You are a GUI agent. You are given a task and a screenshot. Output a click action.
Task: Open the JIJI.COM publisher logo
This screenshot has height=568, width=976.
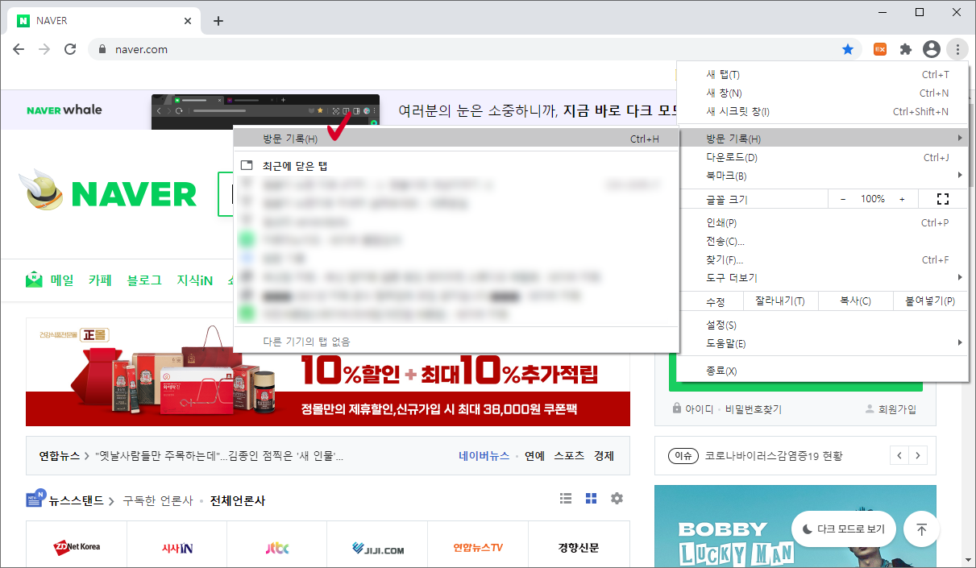coord(378,549)
